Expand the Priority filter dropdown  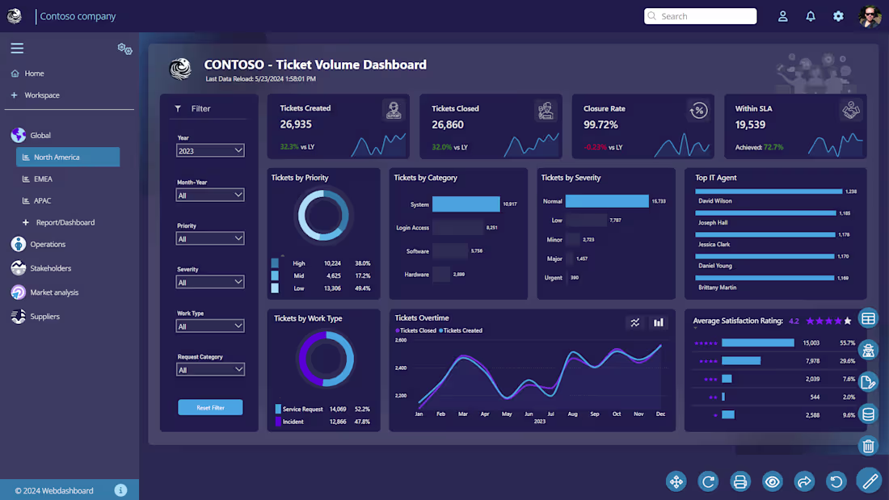[210, 238]
